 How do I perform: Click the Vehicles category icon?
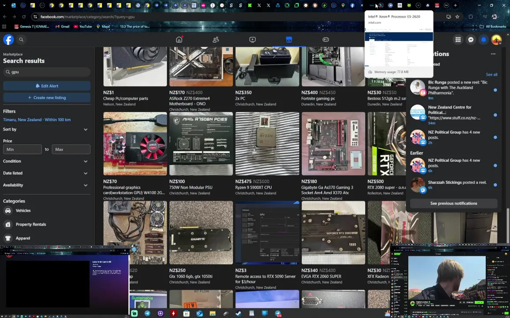coord(8,211)
